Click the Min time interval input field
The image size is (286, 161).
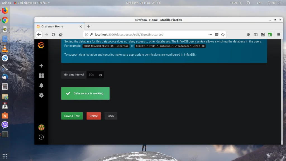click(95, 75)
